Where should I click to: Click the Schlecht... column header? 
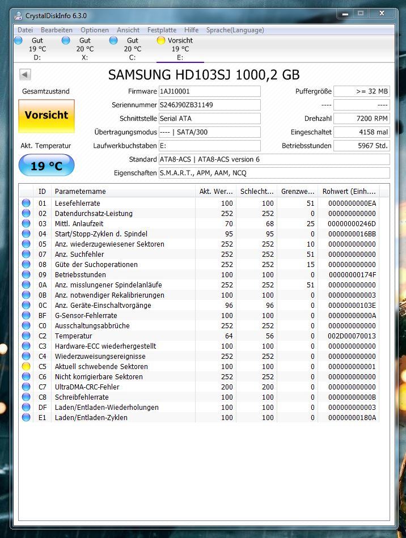[x=256, y=191]
